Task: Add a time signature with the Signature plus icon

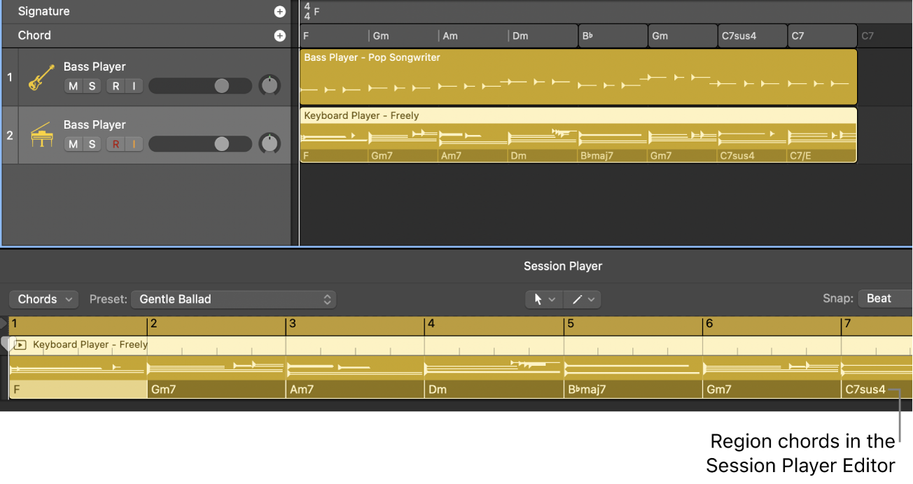Action: point(279,11)
